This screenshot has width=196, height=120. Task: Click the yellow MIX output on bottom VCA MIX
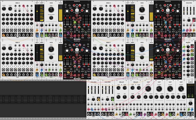pos(98,99)
